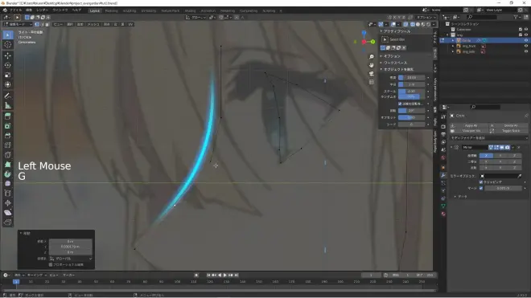Select the Select Box tool in left toolbar
Image resolution: width=531 pixels, height=298 pixels.
click(x=8, y=35)
